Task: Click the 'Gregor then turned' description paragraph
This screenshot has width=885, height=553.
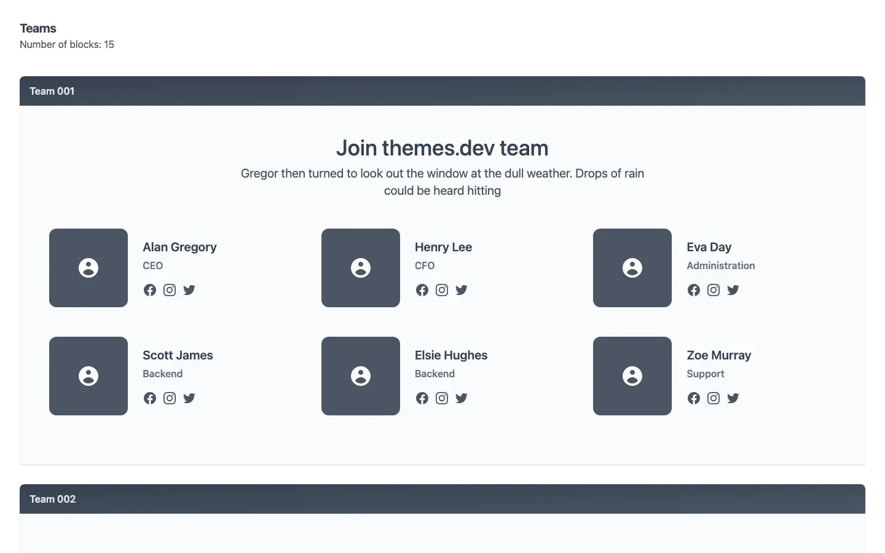Action: [x=442, y=182]
